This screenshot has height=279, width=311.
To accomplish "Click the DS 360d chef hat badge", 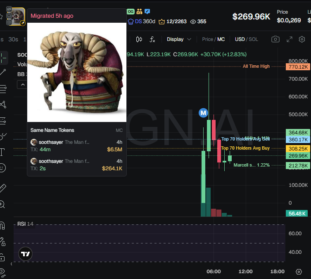I will [x=141, y=21].
